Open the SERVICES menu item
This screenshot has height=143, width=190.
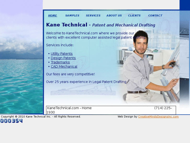(93, 15)
